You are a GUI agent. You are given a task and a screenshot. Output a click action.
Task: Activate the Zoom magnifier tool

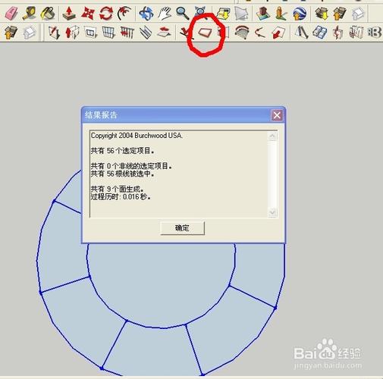point(183,13)
